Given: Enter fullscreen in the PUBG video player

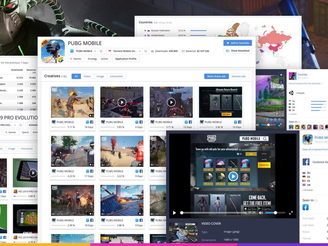Looking at the screenshot, I should tap(291, 213).
